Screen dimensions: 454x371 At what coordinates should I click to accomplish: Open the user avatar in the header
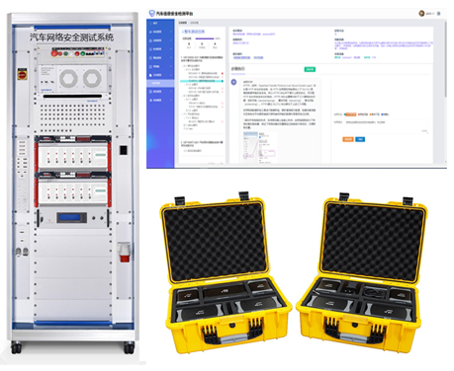pyautogui.click(x=421, y=14)
